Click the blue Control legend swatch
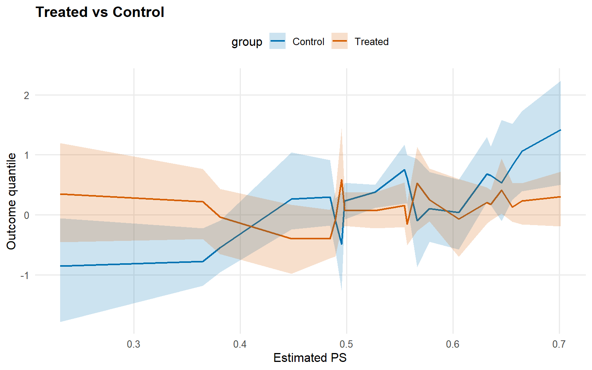This screenshot has height=370, width=592. pos(277,41)
